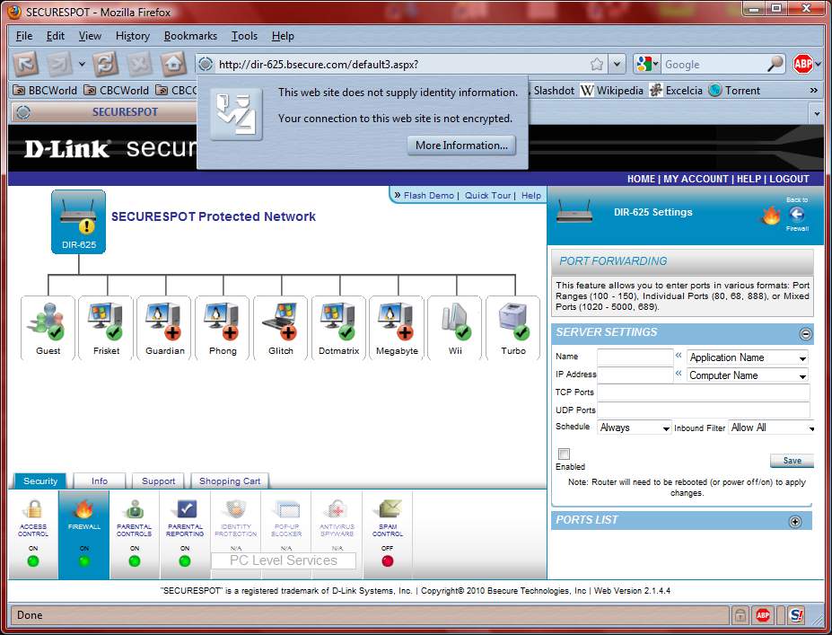The width and height of the screenshot is (832, 635).
Task: Save the port forwarding settings
Action: tap(792, 461)
